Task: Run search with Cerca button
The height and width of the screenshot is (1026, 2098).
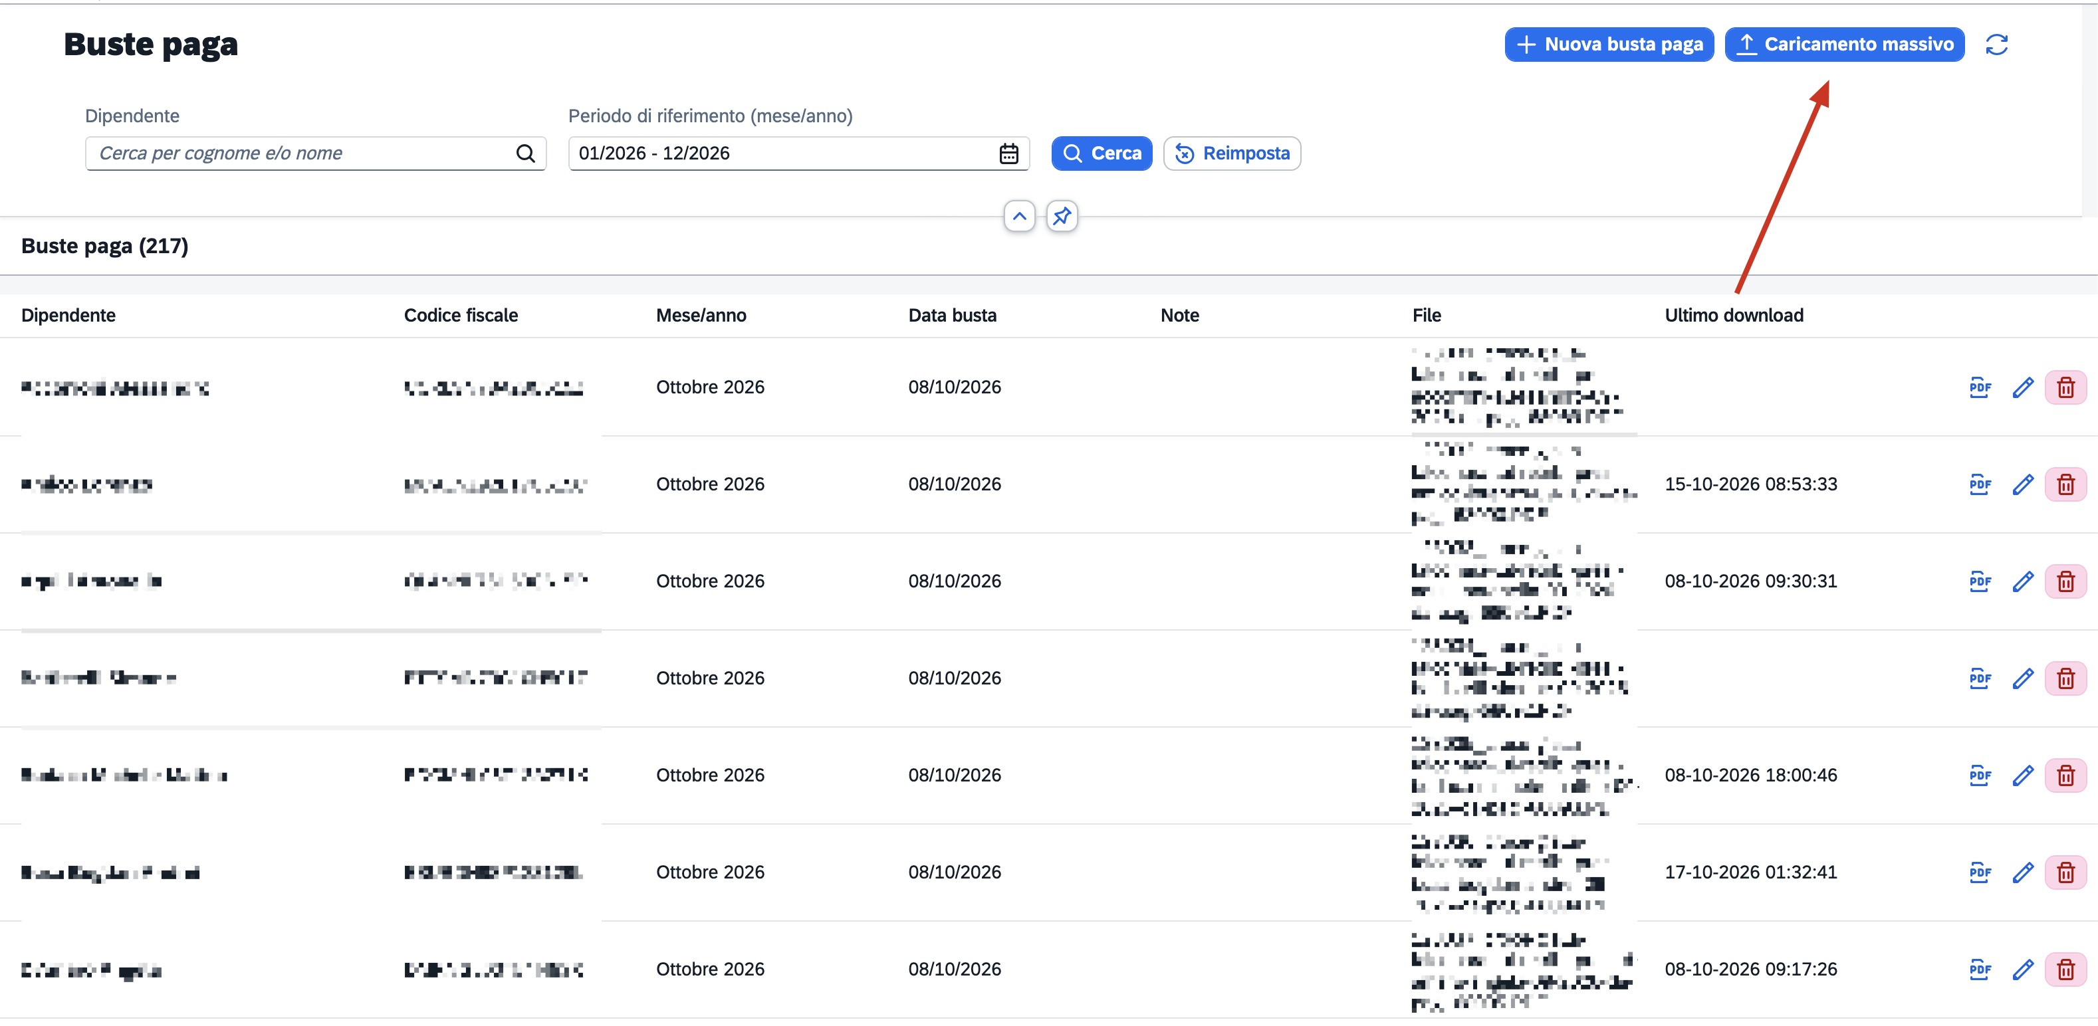Action: 1101,153
